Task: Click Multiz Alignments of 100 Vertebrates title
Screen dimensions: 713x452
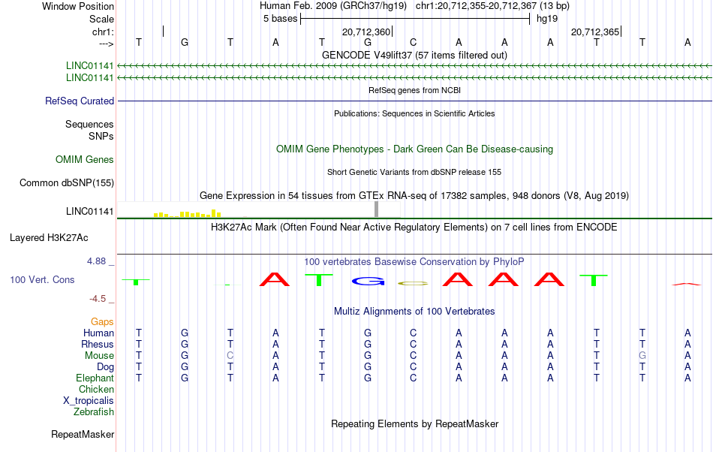Action: tap(414, 311)
